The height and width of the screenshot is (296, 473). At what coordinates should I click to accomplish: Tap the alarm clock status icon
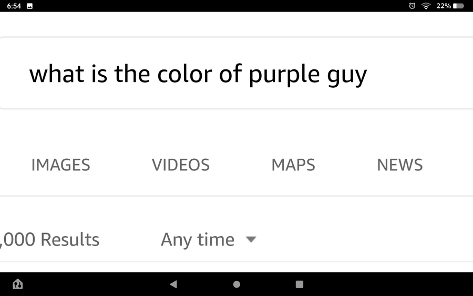(412, 6)
